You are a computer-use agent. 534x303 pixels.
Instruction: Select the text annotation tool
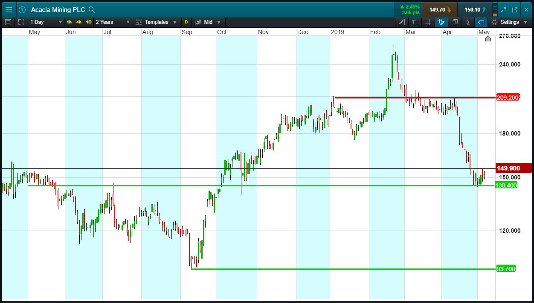(415, 22)
